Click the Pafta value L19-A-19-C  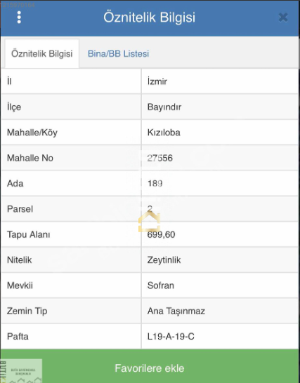[x=171, y=336]
